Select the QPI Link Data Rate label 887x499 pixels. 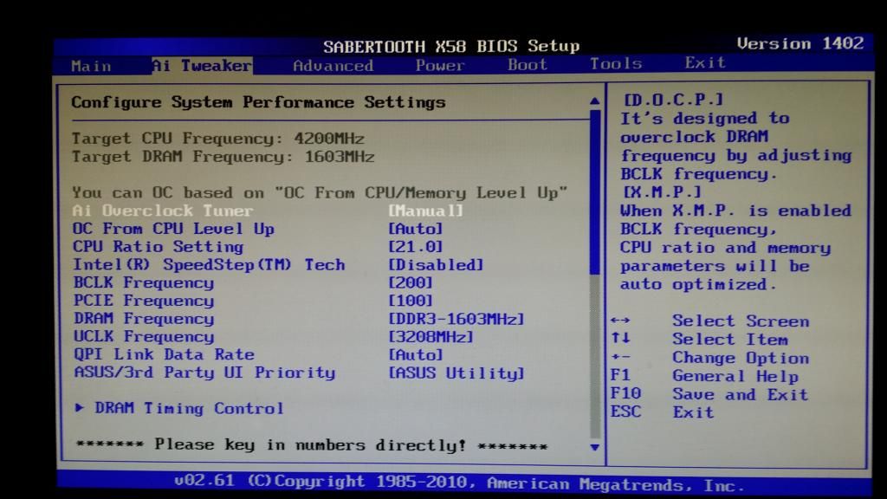(164, 354)
